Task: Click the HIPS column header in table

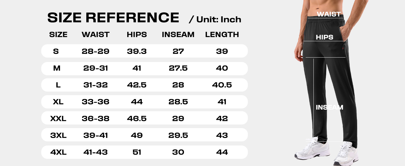Action: 137,35
